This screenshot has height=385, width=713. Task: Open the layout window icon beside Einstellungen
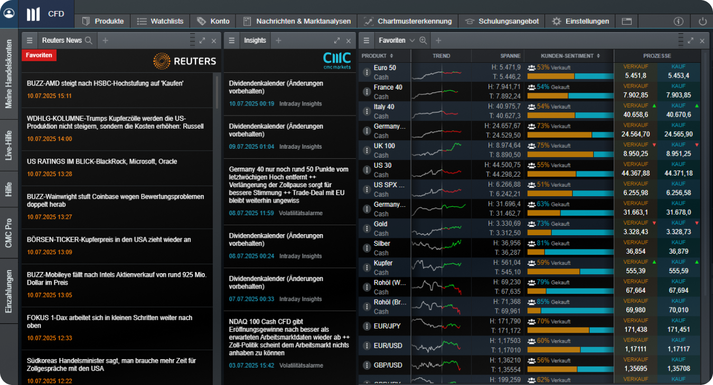tap(626, 22)
